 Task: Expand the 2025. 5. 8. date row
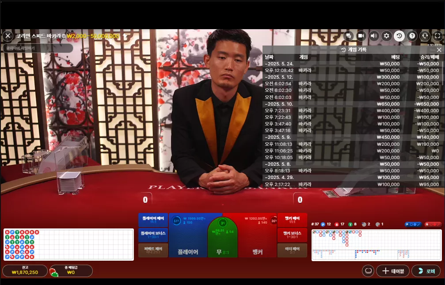pos(353,164)
